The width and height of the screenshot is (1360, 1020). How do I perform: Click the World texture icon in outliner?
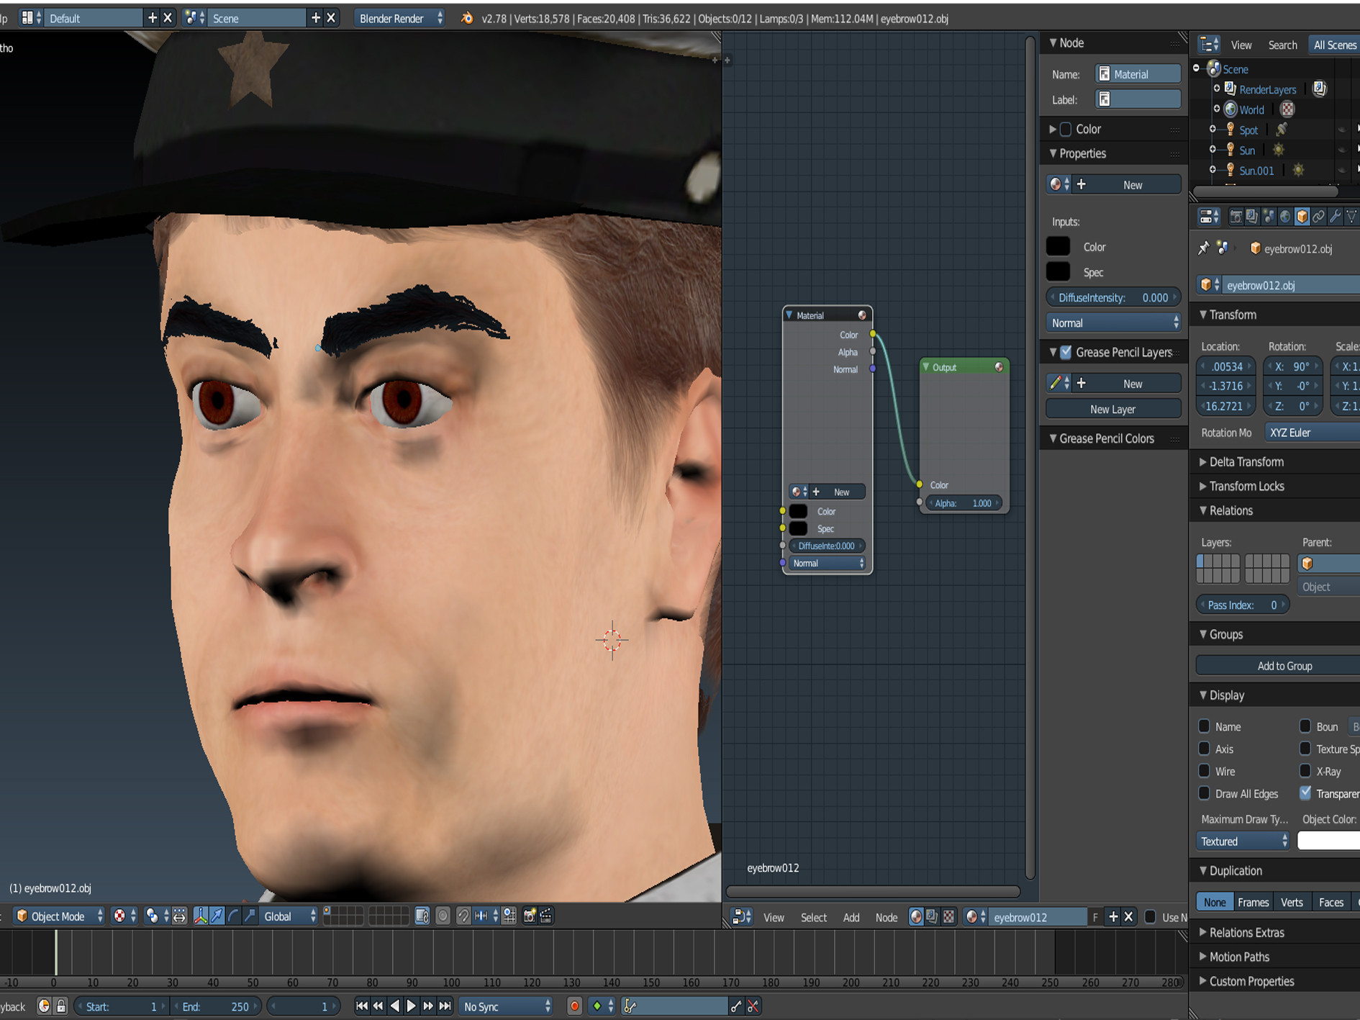tap(1287, 109)
